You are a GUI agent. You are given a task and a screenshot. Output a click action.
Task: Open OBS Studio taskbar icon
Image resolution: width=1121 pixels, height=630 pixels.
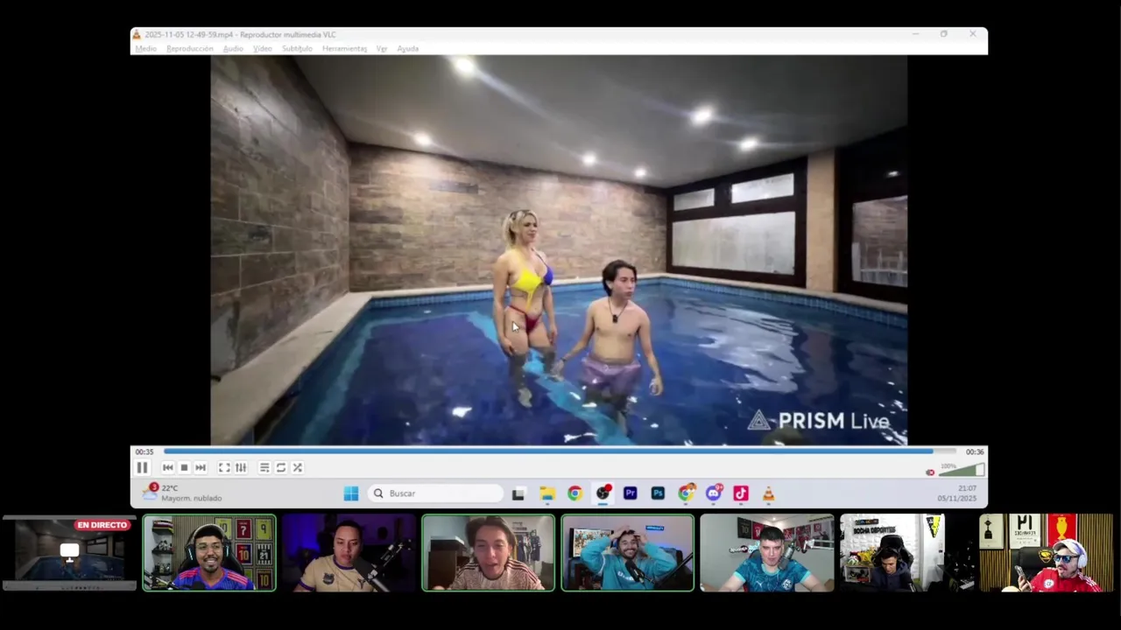click(x=603, y=493)
